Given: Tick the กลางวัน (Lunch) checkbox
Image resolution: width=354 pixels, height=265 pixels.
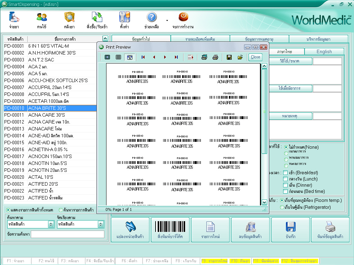Looking at the screenshot, I should [x=285, y=179].
